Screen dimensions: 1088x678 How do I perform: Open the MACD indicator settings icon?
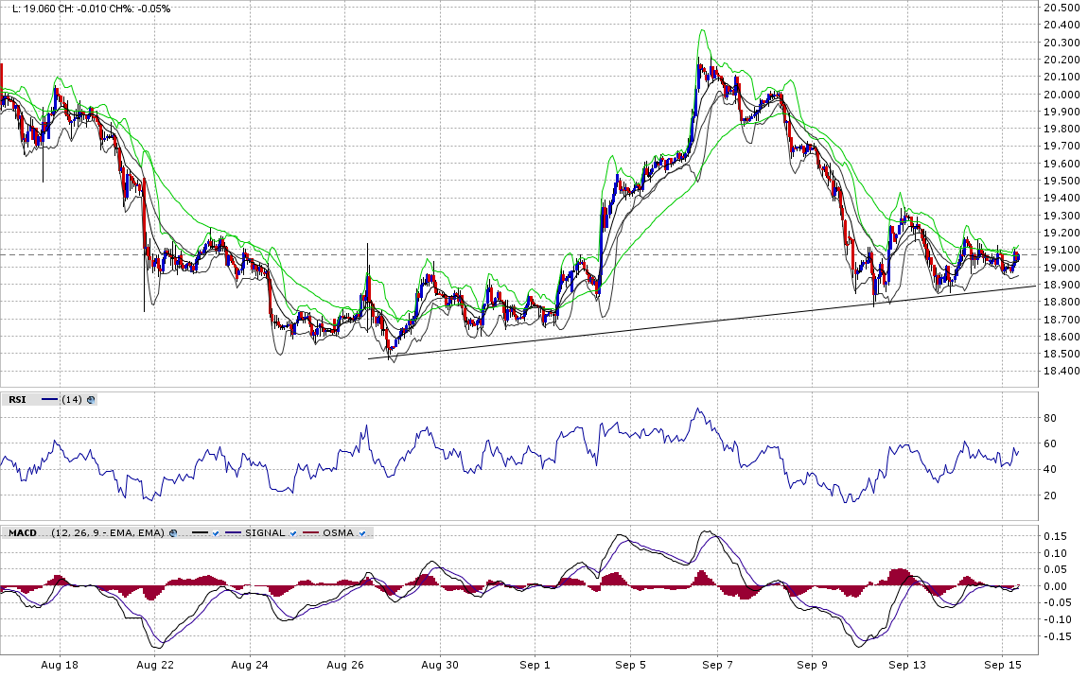173,533
